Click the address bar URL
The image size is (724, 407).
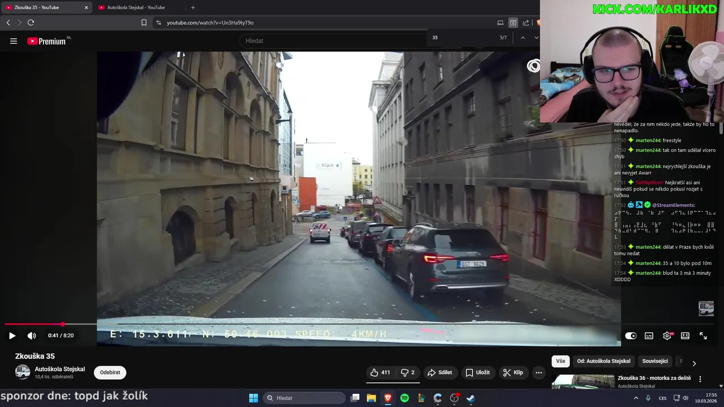(x=210, y=23)
